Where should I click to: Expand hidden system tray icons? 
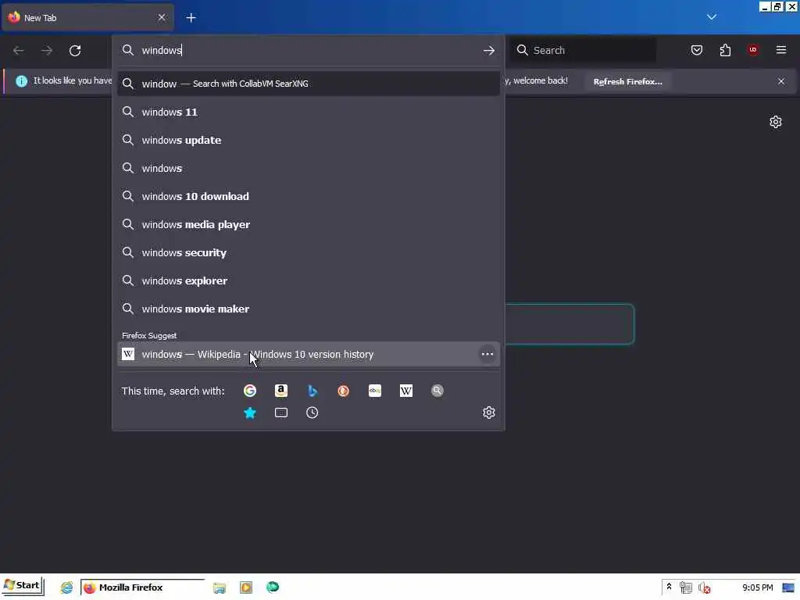coord(669,587)
